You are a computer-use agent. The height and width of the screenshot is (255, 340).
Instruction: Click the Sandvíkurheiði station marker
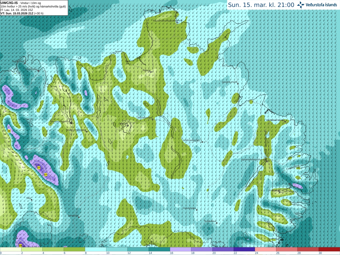(238, 84)
